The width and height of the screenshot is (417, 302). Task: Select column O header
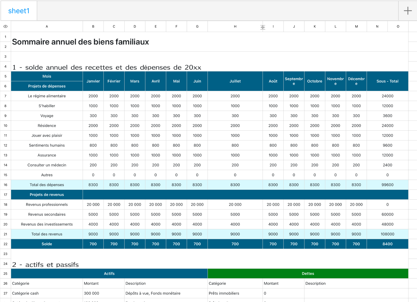(398, 26)
